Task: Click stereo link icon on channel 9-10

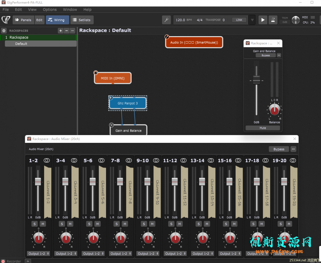Action: 156,161
